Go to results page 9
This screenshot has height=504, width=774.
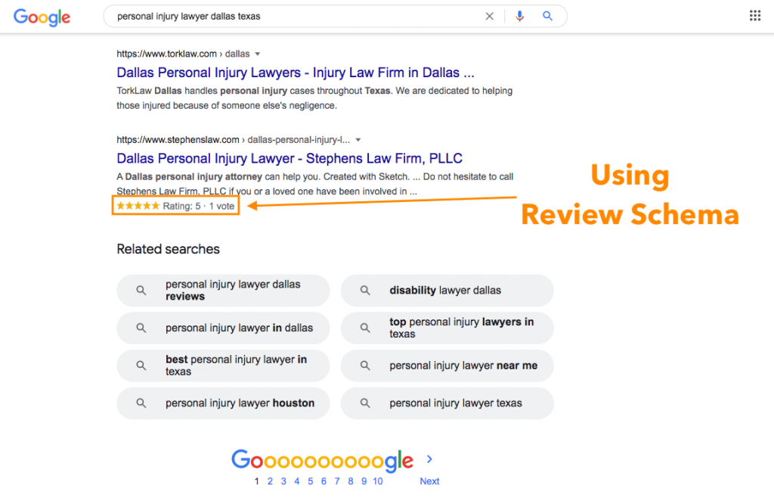point(364,481)
